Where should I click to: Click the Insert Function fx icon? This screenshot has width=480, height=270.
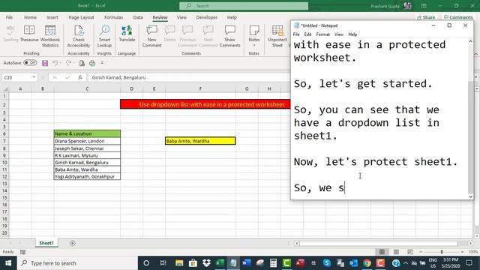tap(80, 77)
